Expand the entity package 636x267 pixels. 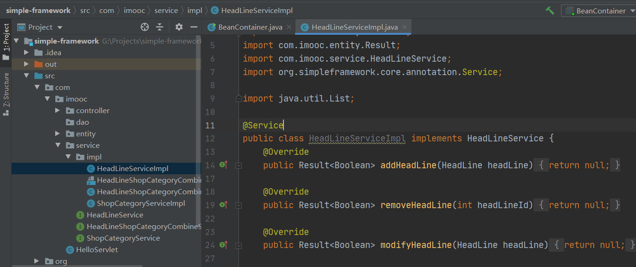pos(58,133)
